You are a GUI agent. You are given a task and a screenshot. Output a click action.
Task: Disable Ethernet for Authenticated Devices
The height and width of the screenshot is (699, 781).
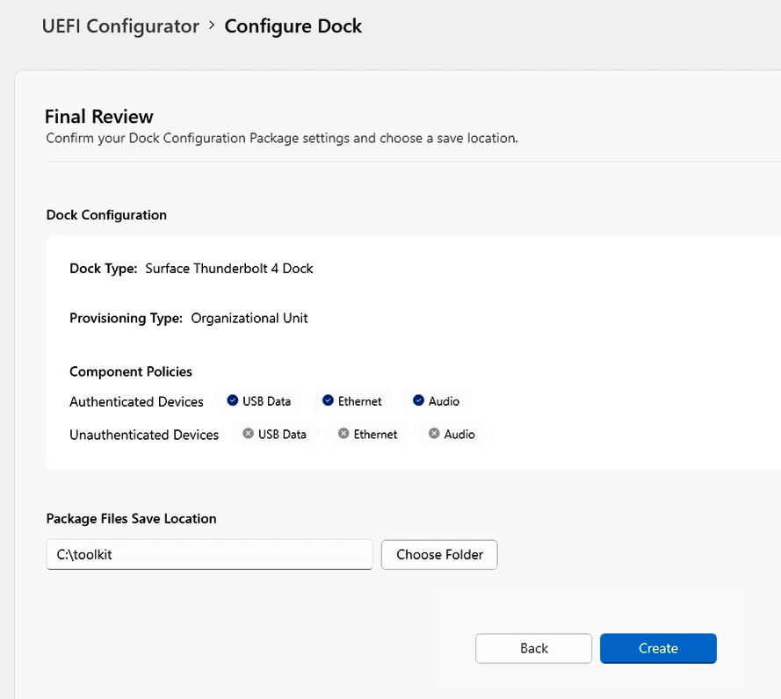pyautogui.click(x=352, y=400)
